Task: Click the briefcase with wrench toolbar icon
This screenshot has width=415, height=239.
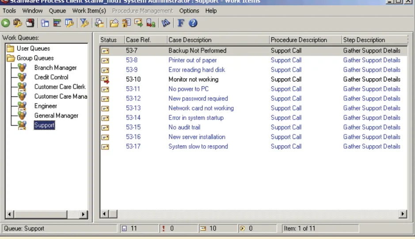Action: tap(18, 23)
